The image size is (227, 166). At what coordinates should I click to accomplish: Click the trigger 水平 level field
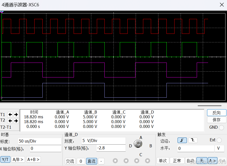(196, 149)
